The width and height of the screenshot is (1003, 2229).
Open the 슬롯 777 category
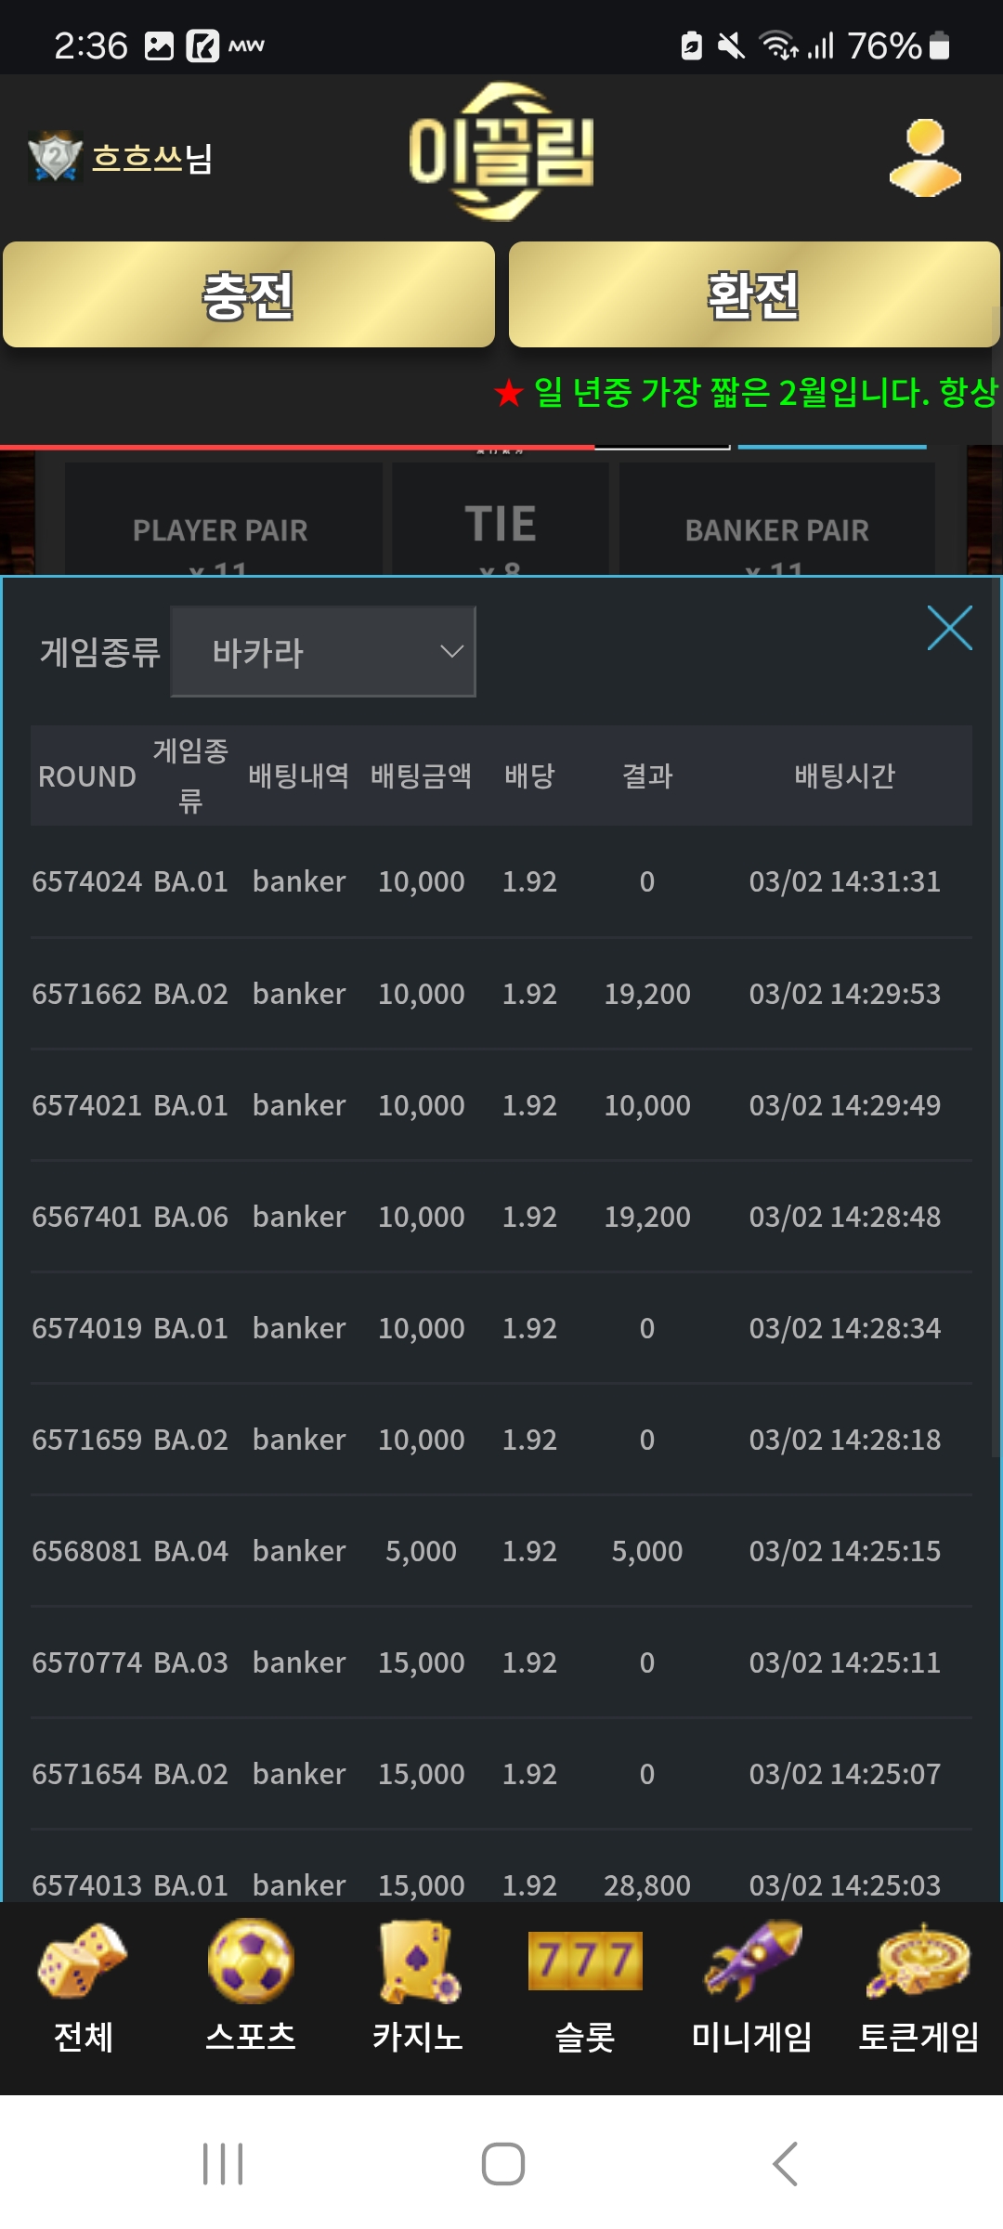585,1988
